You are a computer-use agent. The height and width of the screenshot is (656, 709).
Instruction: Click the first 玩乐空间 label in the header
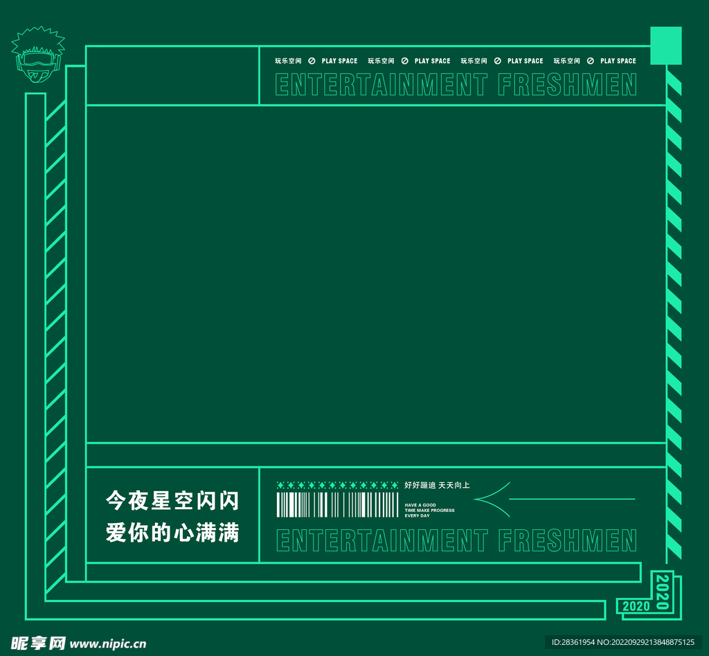tap(288, 61)
